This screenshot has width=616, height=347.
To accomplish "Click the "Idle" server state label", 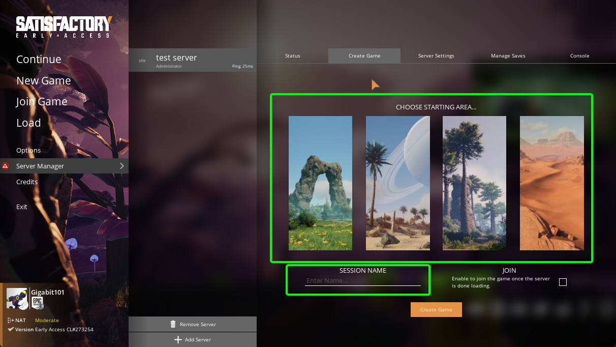I will (142, 61).
